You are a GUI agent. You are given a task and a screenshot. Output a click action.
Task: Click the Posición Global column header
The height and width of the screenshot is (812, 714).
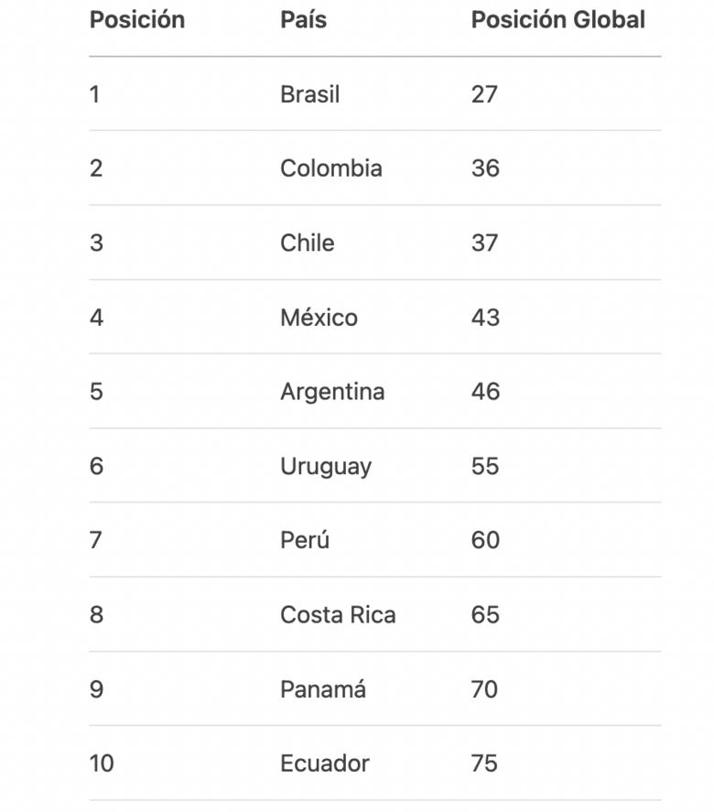(558, 19)
